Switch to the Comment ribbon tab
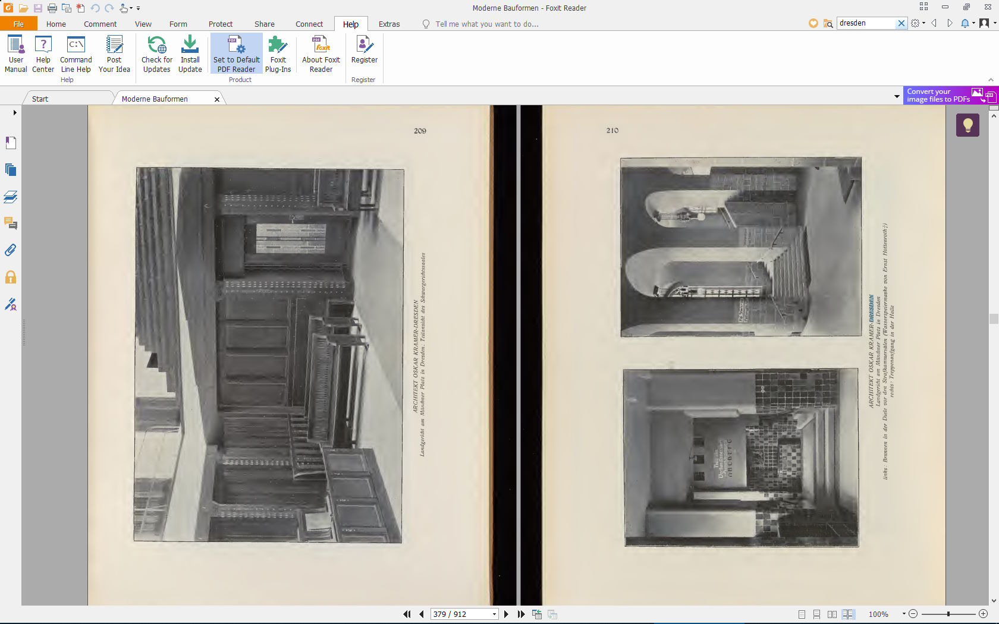The width and height of the screenshot is (999, 624). click(100, 24)
